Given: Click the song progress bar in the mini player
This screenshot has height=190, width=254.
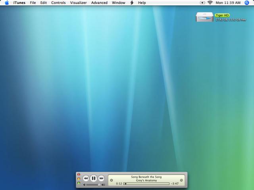Looking at the screenshot, I should (x=146, y=184).
